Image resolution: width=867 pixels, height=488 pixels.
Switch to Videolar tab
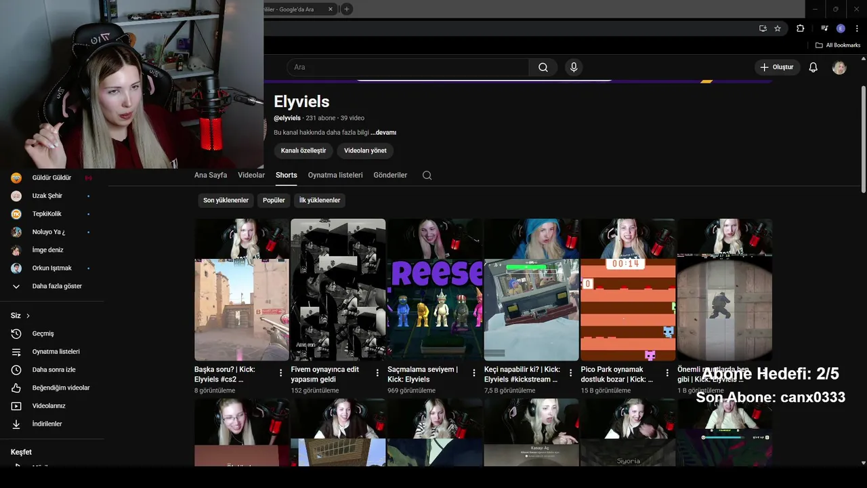click(x=251, y=175)
